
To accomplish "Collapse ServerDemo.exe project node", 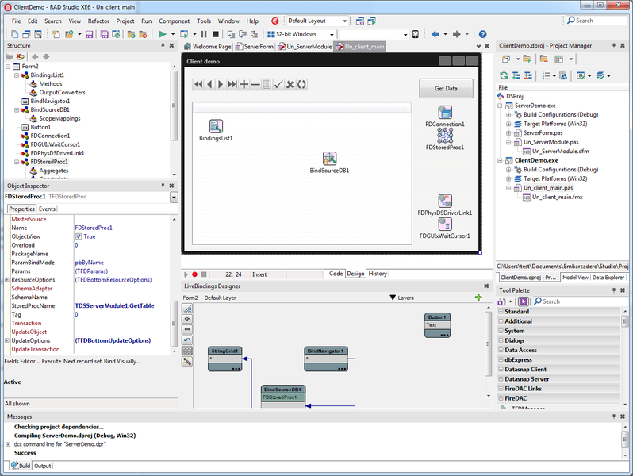I will (500, 106).
